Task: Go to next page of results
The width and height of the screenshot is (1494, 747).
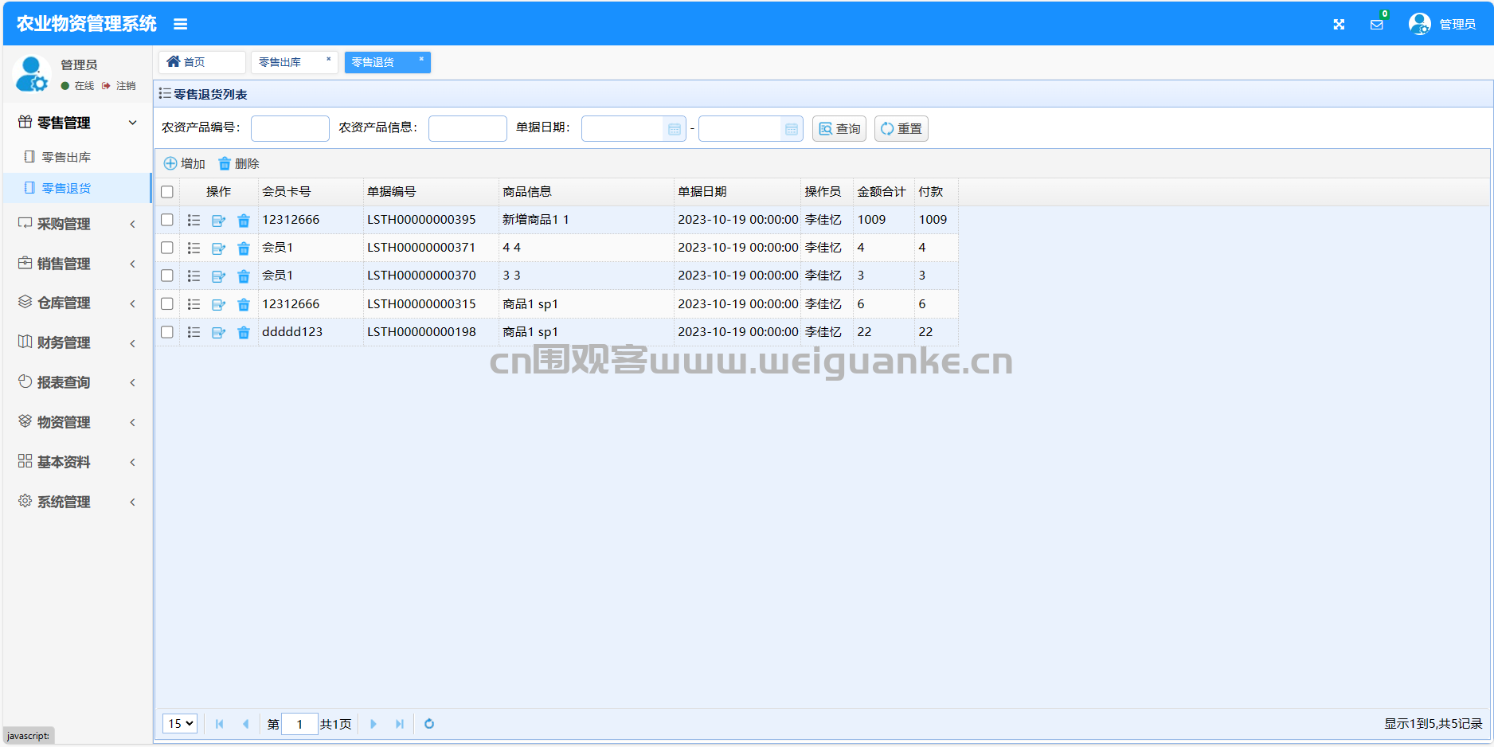Action: pos(373,724)
